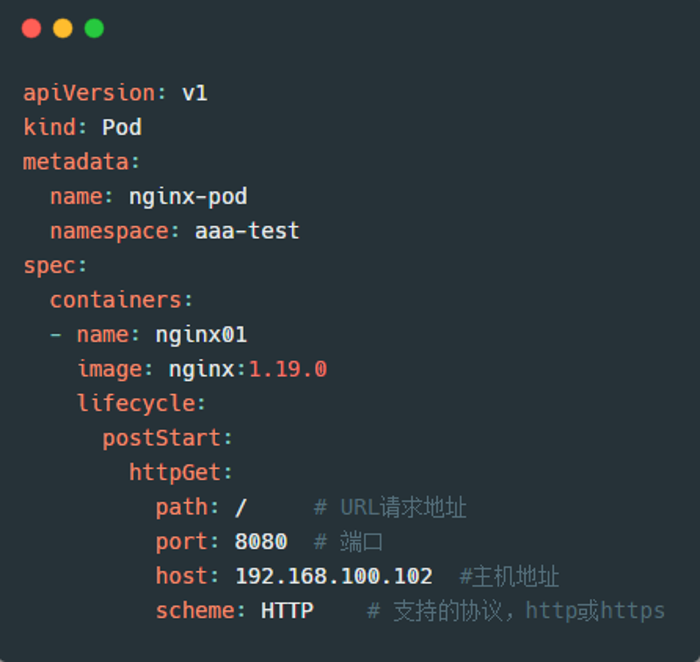Click the red close dot
700x662 pixels.
coord(31,28)
